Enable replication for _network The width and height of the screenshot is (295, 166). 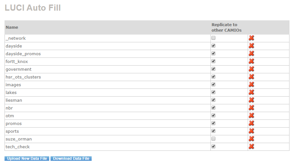[x=213, y=38]
